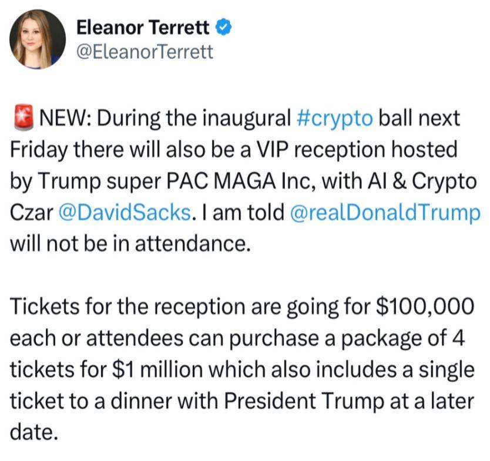Click the phrase will not be in attendance
This screenshot has width=490, height=461.
click(x=126, y=244)
